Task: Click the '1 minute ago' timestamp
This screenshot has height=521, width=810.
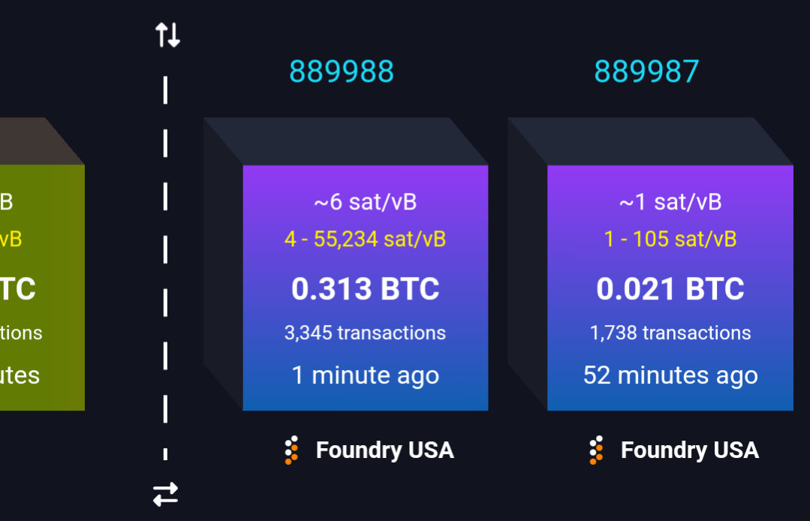Action: coord(366,375)
